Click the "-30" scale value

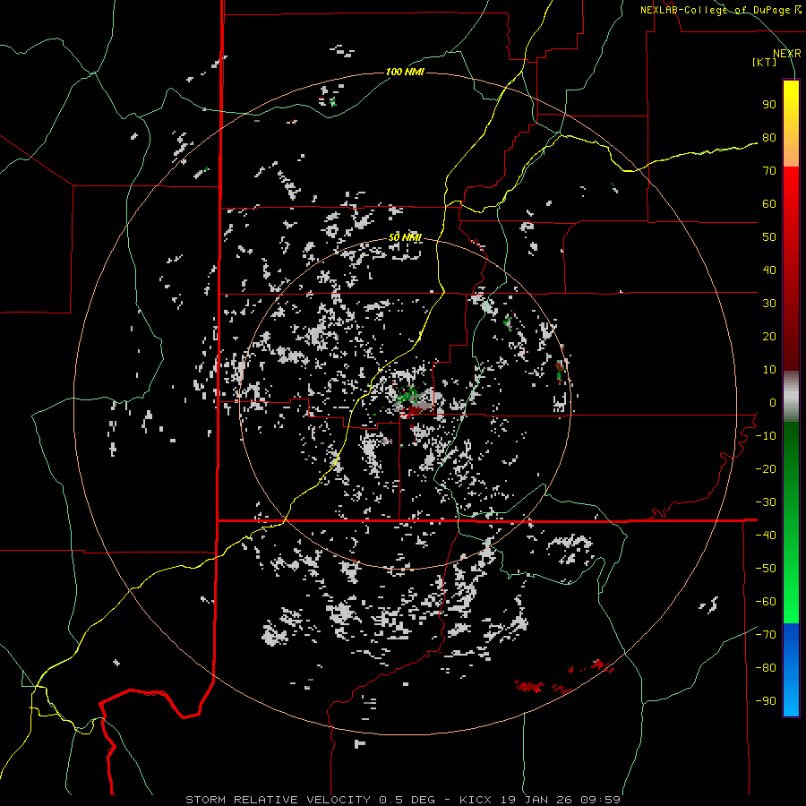[766, 502]
